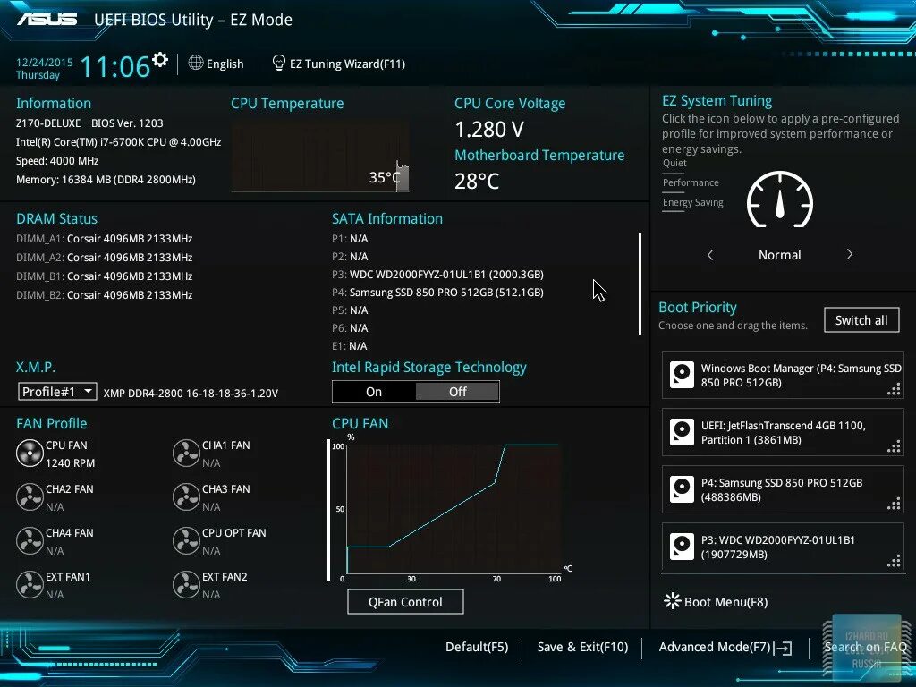
Task: Select the CPU FAN icon
Action: pos(30,453)
